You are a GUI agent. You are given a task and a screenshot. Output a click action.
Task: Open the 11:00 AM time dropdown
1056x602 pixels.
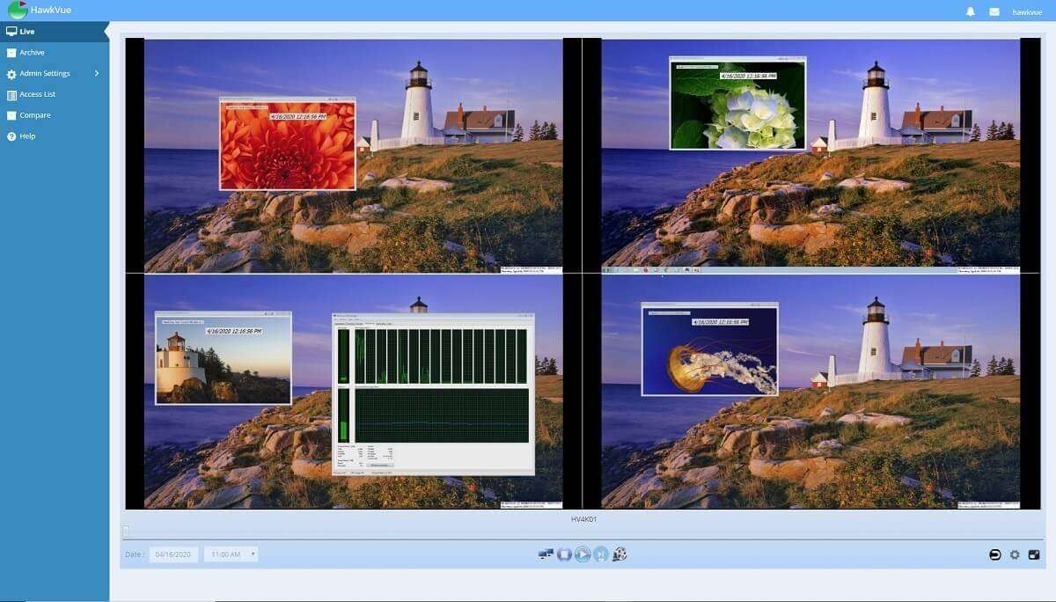231,554
